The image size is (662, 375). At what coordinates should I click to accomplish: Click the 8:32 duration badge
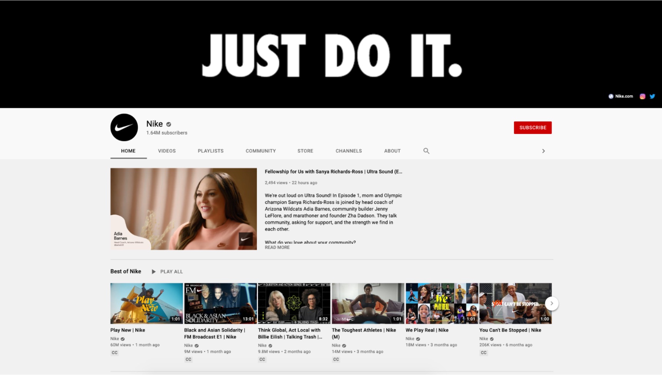tap(323, 319)
